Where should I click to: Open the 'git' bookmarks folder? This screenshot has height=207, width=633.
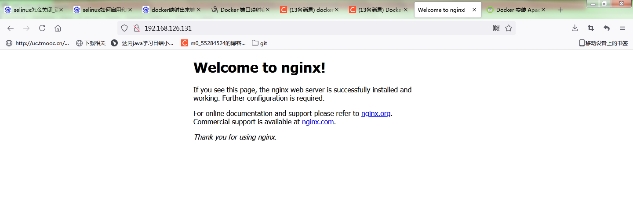(259, 43)
